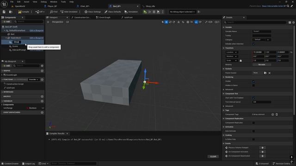Open Class Defaults
The width and height of the screenshot is (296, 166).
click(113, 12)
